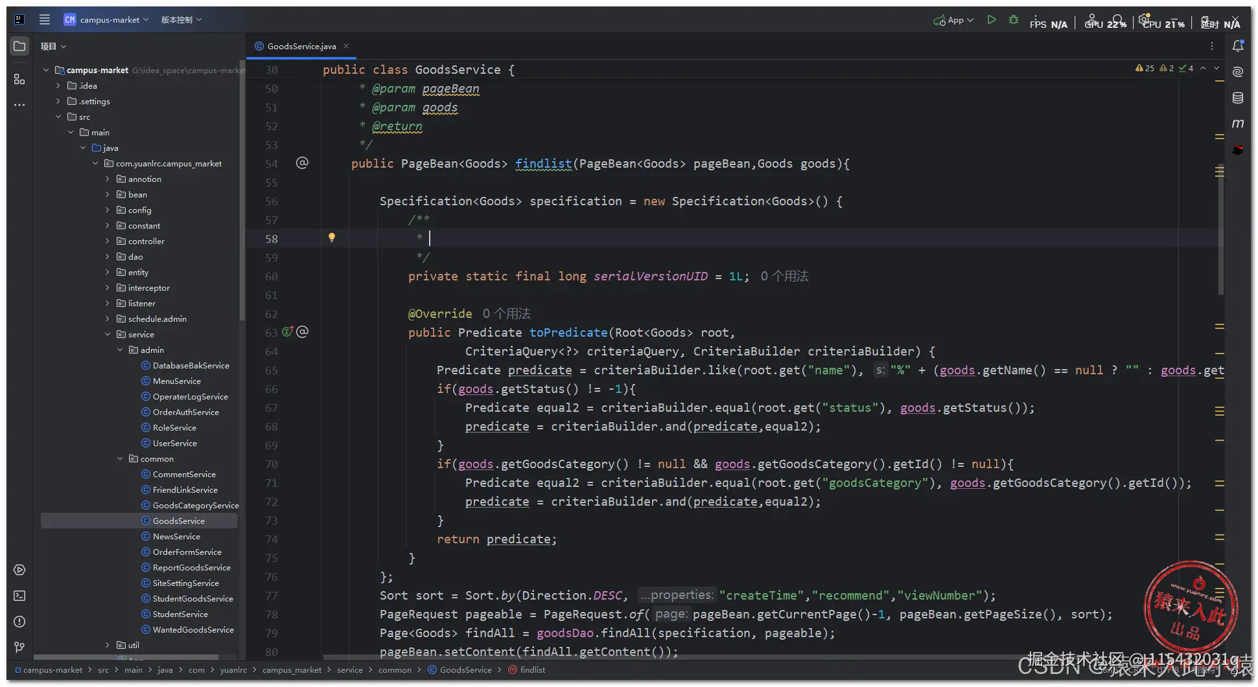The height and width of the screenshot is (687, 1258).
Task: Collapse the service package
Action: 108,334
